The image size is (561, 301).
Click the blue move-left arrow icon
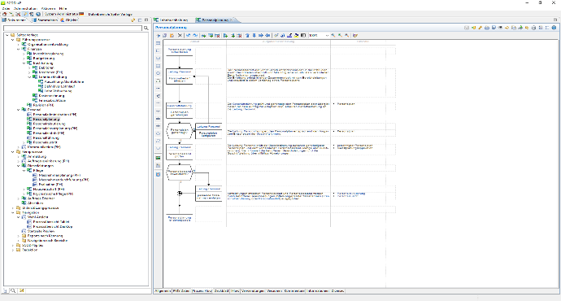click(x=267, y=36)
